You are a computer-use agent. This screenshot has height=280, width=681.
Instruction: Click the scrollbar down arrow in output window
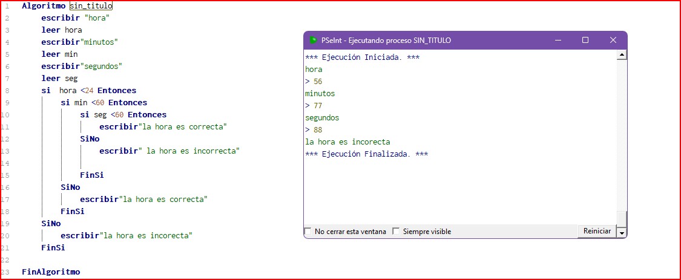622,232
